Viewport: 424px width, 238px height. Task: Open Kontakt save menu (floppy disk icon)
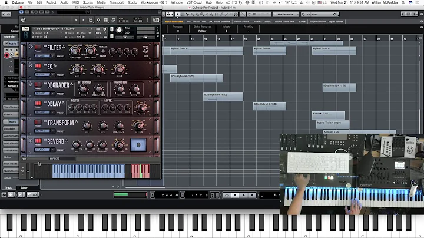click(91, 20)
